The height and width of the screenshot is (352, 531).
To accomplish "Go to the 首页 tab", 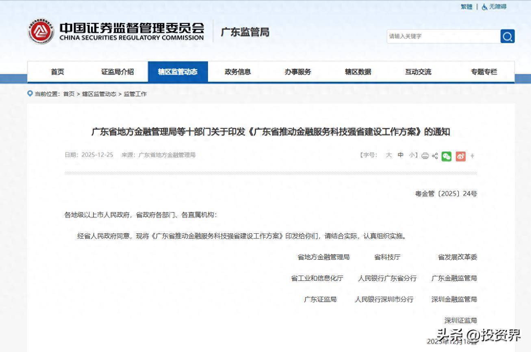I will point(57,72).
